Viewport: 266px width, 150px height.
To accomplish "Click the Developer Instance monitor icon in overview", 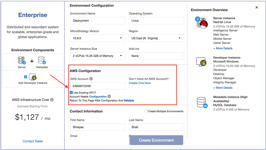I will tap(201, 62).
